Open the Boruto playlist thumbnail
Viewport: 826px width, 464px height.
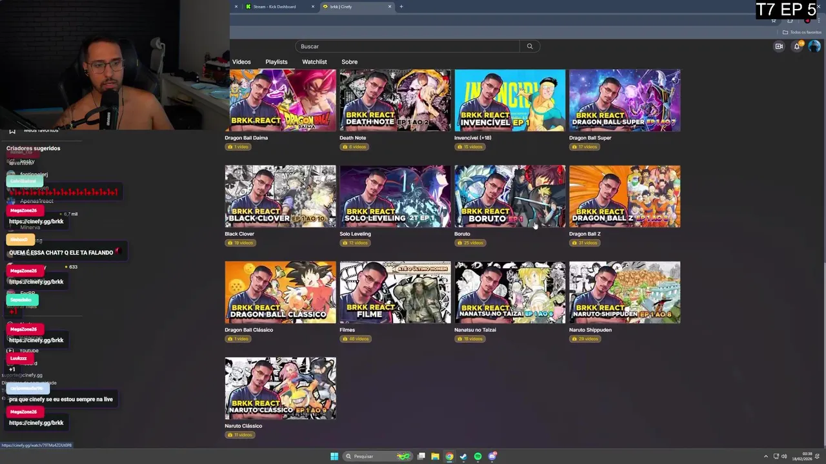pos(510,197)
